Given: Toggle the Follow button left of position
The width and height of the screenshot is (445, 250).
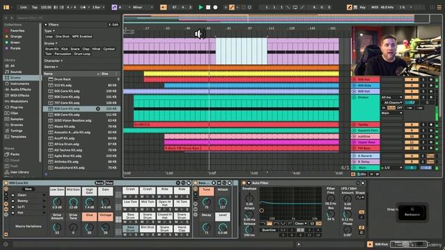Looking at the screenshot, I should [x=163, y=8].
